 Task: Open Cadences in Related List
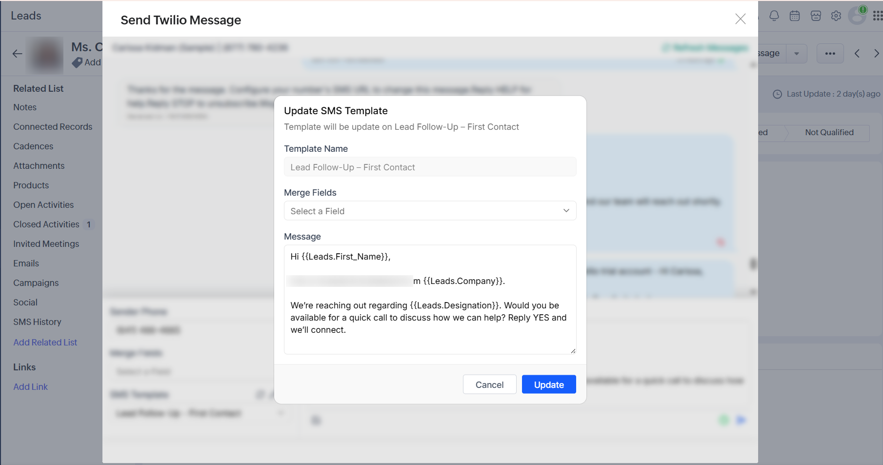(33, 146)
